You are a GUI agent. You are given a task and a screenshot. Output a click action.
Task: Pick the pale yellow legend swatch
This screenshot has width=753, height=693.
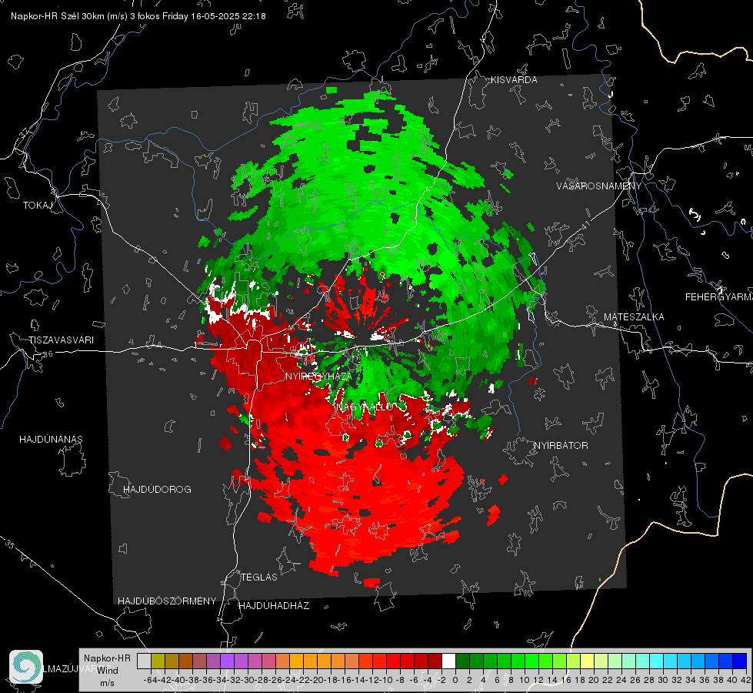pos(587,661)
